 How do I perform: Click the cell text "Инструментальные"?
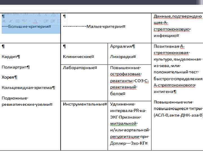84,104
